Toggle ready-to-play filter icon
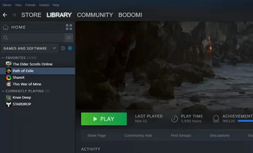 [70, 48]
